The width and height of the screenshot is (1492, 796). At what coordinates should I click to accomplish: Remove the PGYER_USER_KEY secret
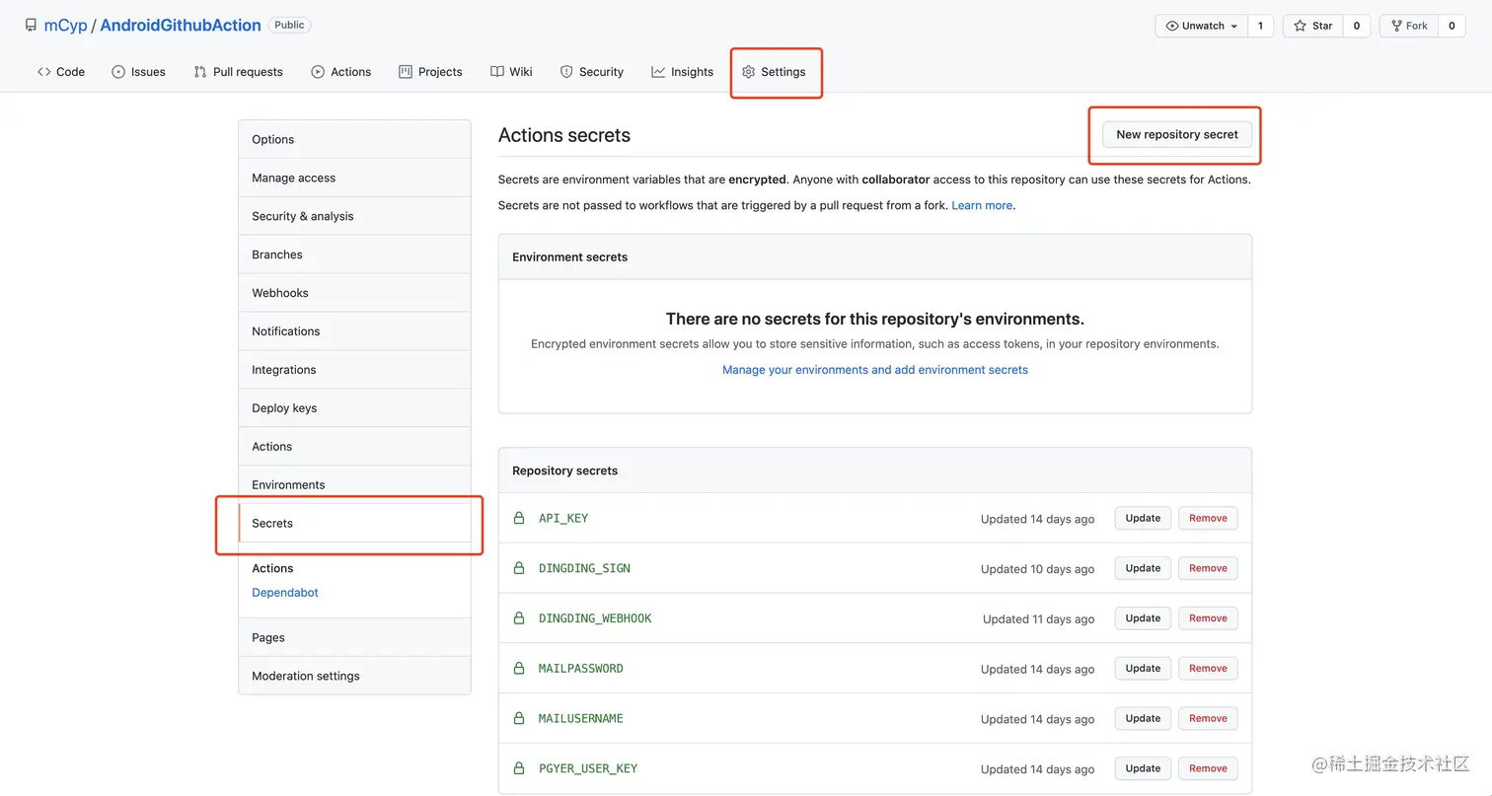[x=1208, y=768]
